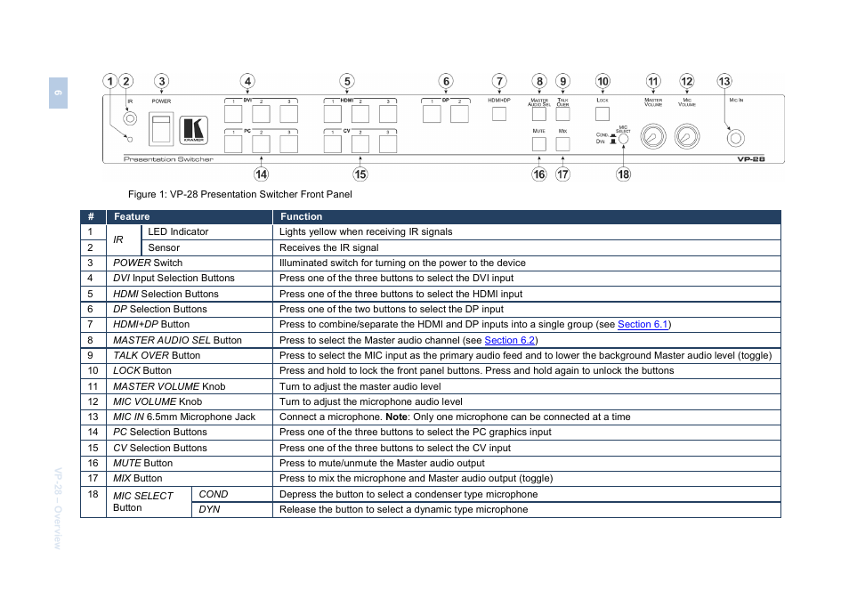The height and width of the screenshot is (599, 849).
Task: Click PC button 3 in the diagram
Action: (288, 144)
